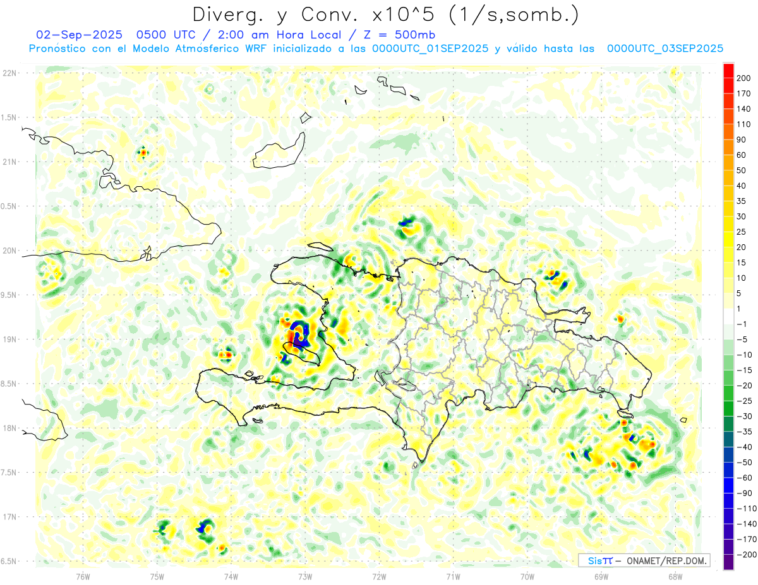Select the '02-Sep-2025' date text
Viewport: 758px width, 585px height.
pyautogui.click(x=80, y=35)
